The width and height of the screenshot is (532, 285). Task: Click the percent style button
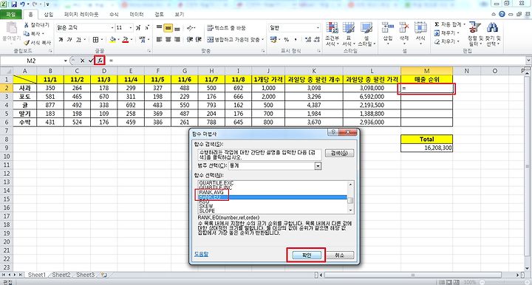(x=287, y=40)
